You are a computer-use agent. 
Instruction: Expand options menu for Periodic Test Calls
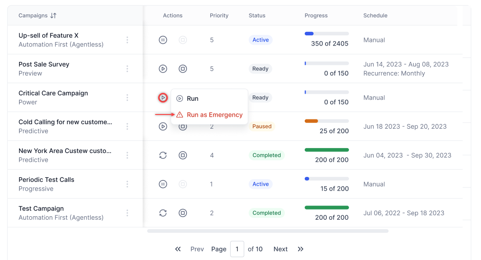click(x=127, y=184)
